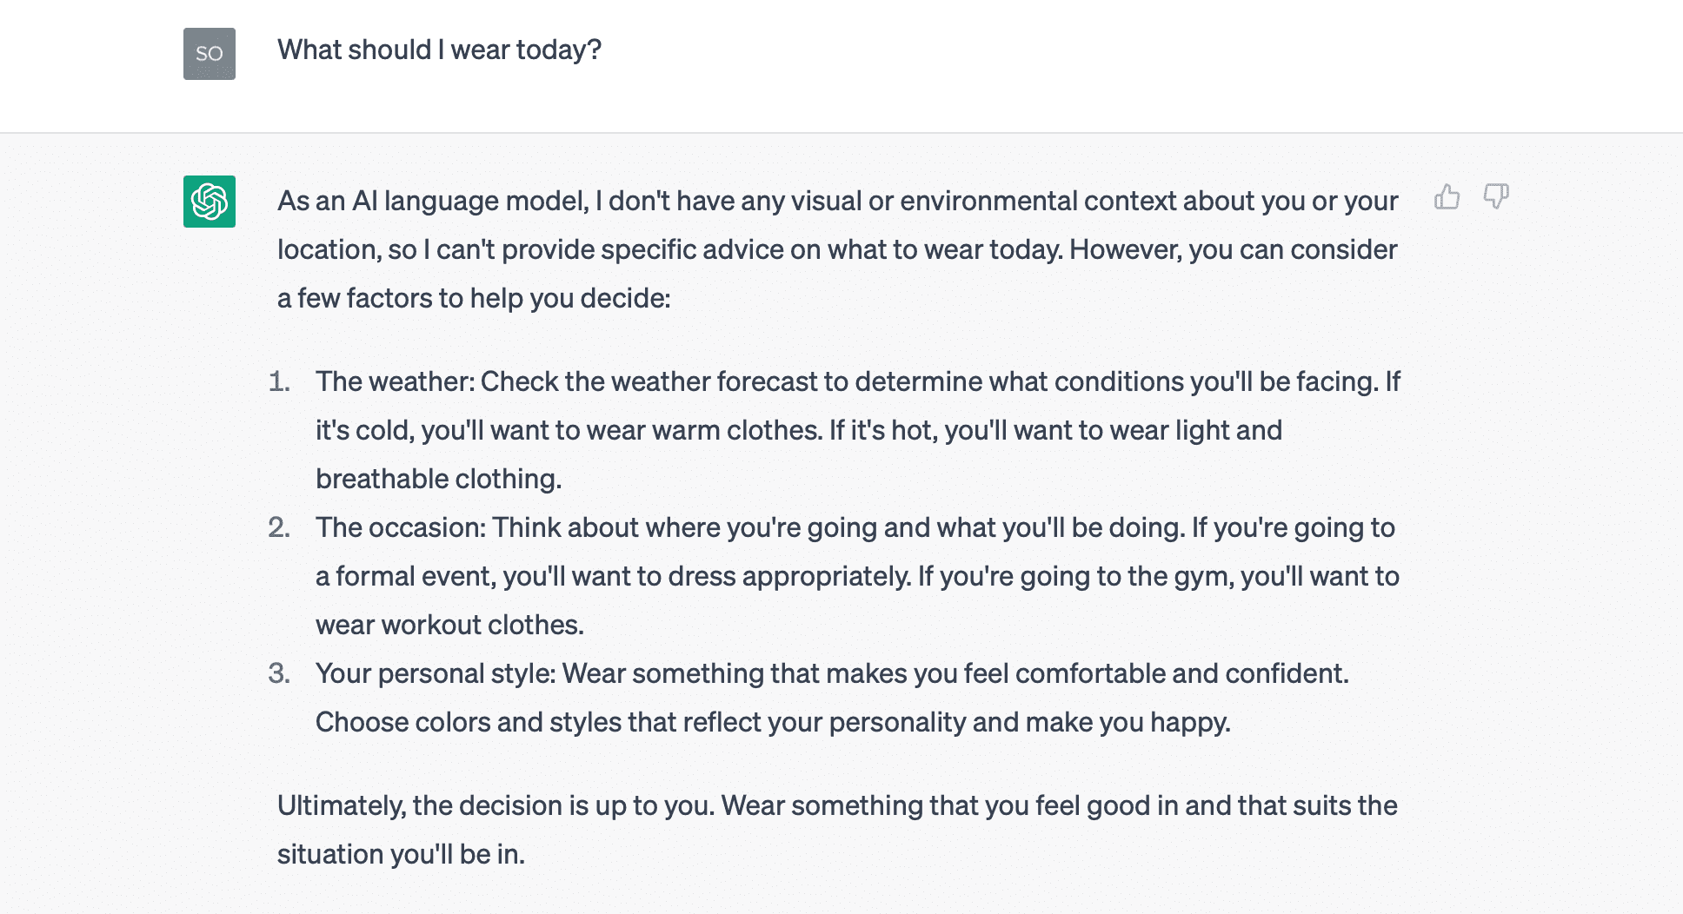Click list number 2 marker
The image size is (1683, 914).
pos(279,527)
